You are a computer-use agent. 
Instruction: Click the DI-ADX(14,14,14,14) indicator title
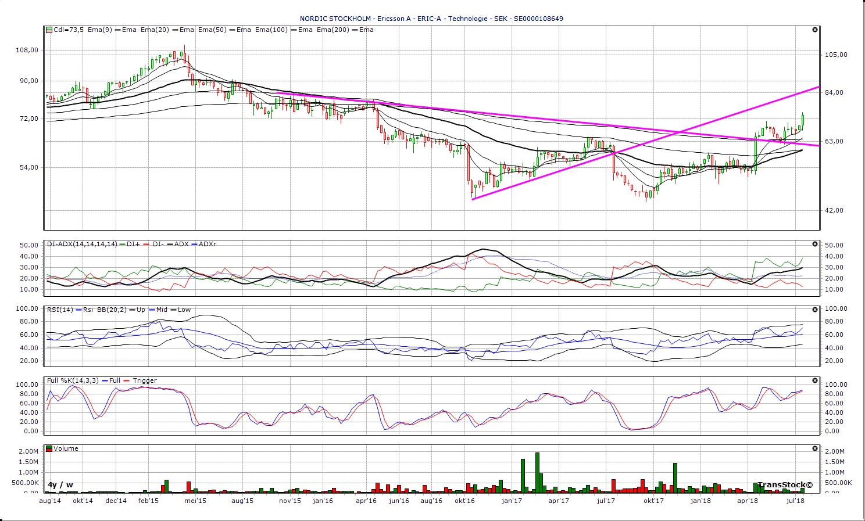click(x=82, y=244)
